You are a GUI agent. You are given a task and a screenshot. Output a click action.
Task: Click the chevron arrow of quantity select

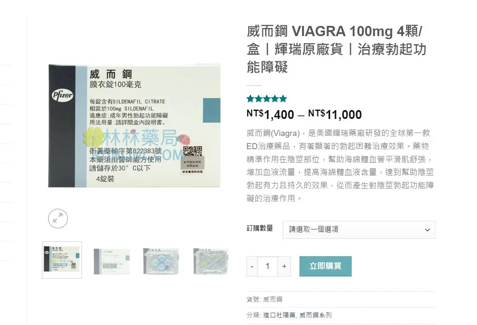(427, 230)
